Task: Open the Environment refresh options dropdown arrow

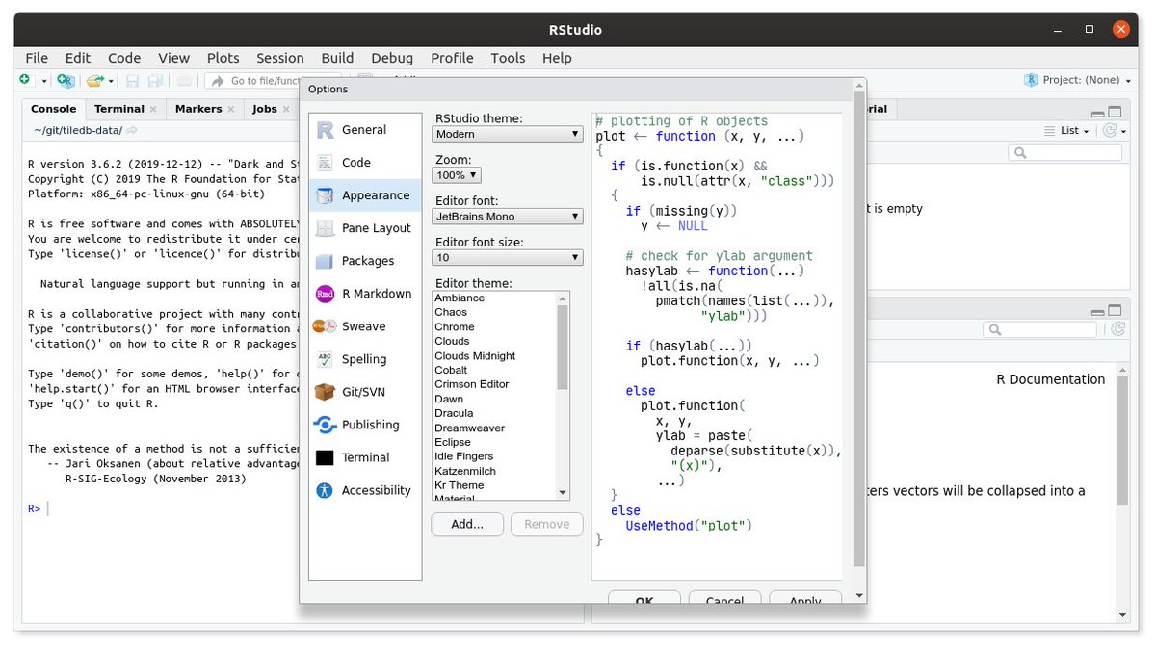Action: pyautogui.click(x=1123, y=130)
